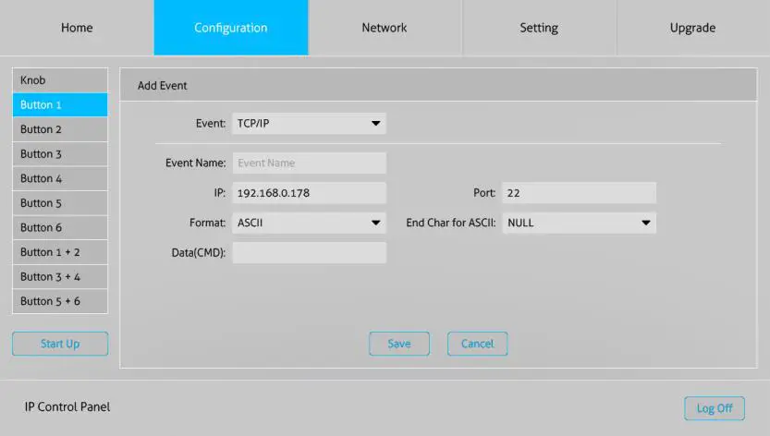The height and width of the screenshot is (436, 770).
Task: Log Off from the control panel
Action: (715, 408)
